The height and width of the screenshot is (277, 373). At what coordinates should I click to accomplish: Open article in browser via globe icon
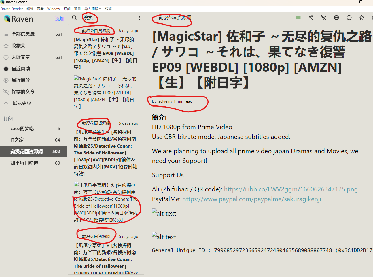(336, 18)
